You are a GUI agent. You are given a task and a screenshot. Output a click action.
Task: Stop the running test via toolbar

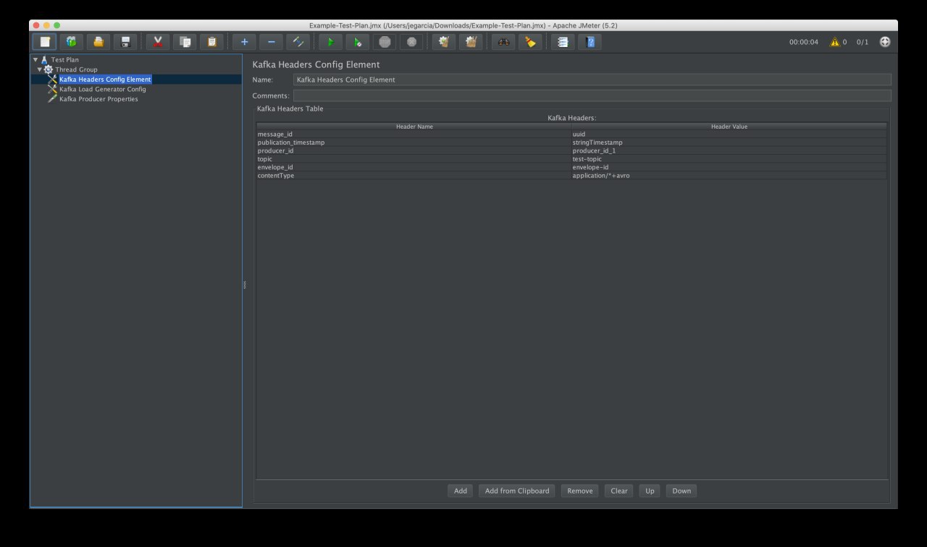(x=385, y=42)
